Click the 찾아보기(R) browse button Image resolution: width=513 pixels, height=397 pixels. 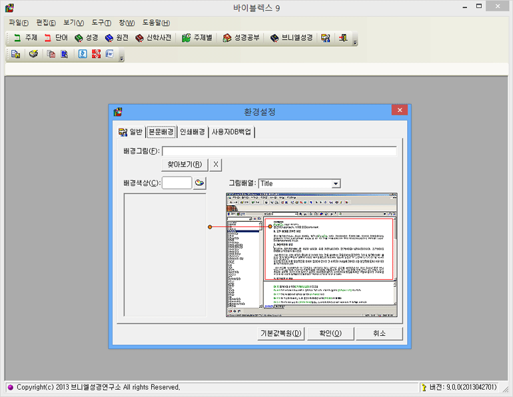coord(185,165)
